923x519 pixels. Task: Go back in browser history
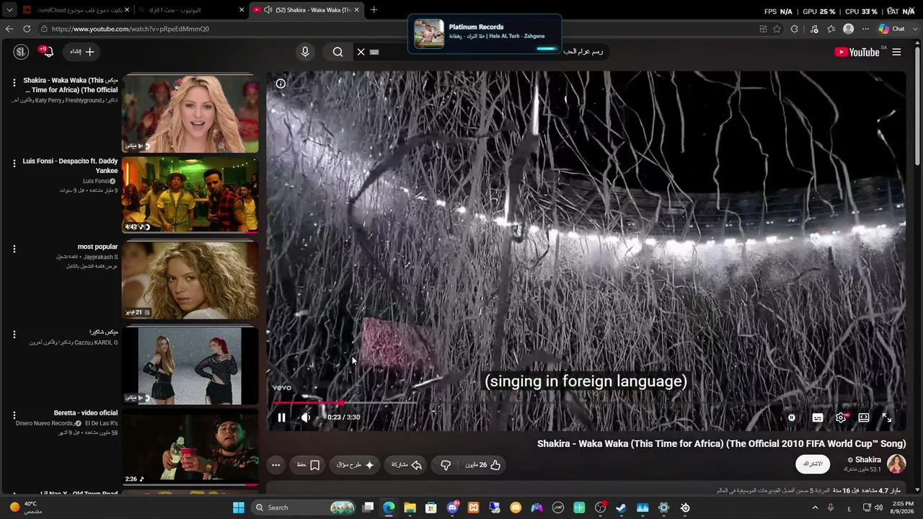[9, 29]
